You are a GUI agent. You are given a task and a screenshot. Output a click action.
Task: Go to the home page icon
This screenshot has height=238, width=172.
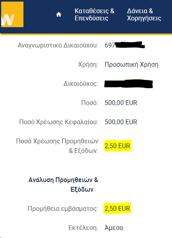click(x=59, y=14)
